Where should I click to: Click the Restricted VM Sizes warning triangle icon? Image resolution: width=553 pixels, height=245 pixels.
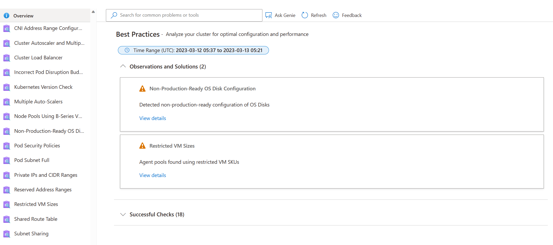142,146
